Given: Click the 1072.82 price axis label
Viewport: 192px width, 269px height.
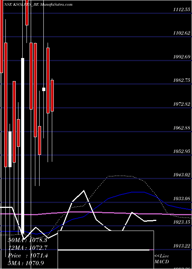Looking at the screenshot, I should (x=182, y=104).
